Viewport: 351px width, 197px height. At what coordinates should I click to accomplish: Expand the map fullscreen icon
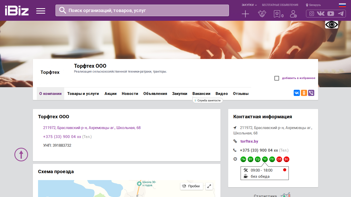[209, 186]
